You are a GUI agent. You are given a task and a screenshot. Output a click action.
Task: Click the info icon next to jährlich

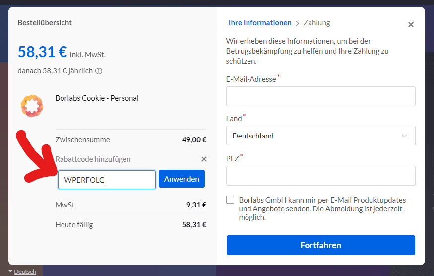point(99,71)
